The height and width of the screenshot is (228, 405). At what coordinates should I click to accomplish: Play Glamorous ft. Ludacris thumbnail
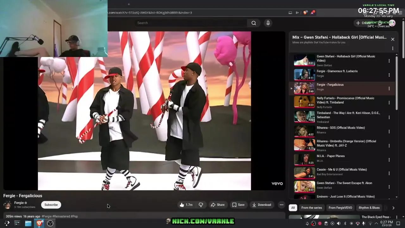304,74
